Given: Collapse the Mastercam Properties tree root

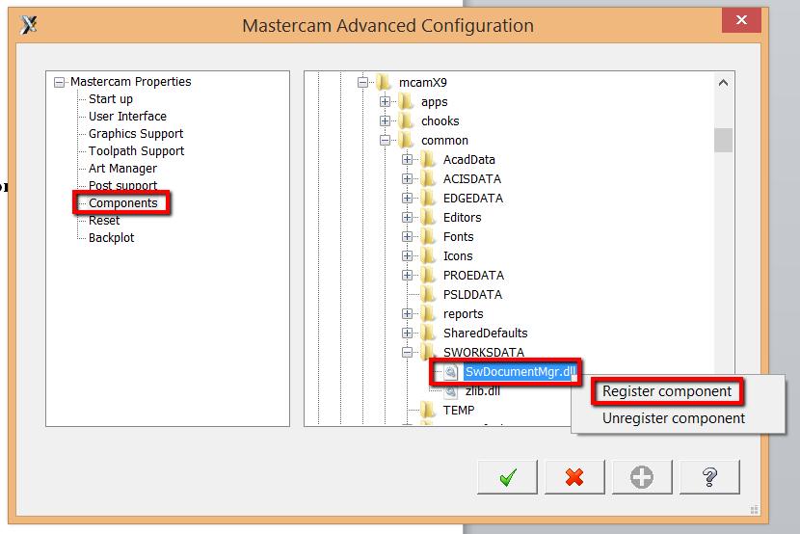Looking at the screenshot, I should coord(60,82).
